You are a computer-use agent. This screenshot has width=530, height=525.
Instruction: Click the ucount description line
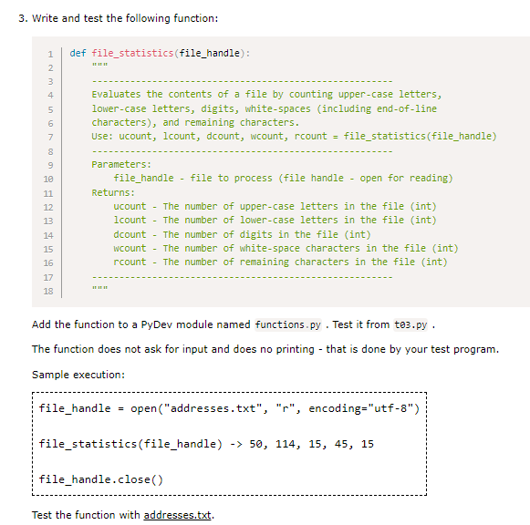point(275,206)
